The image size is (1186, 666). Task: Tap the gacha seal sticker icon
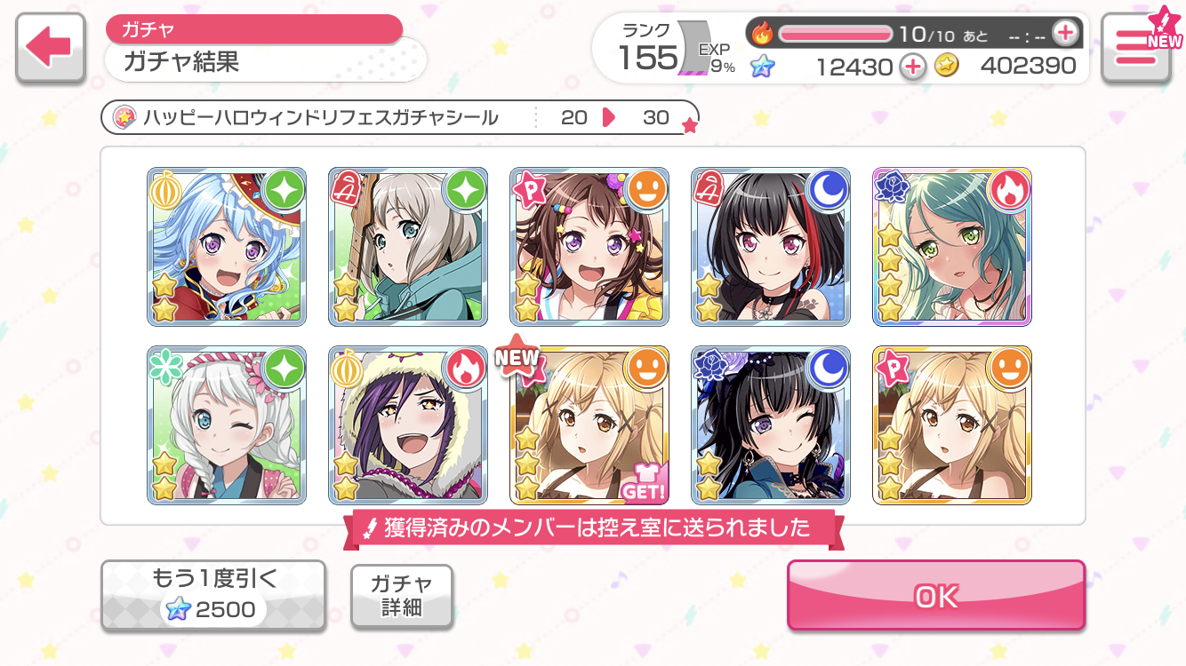[124, 117]
